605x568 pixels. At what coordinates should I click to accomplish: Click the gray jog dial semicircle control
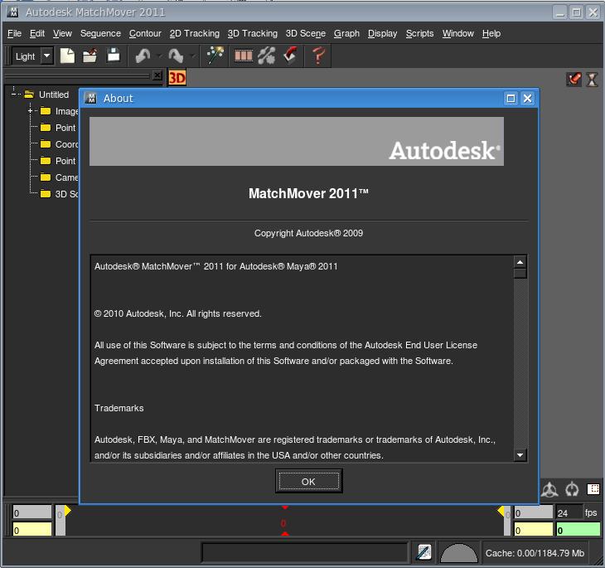point(459,553)
